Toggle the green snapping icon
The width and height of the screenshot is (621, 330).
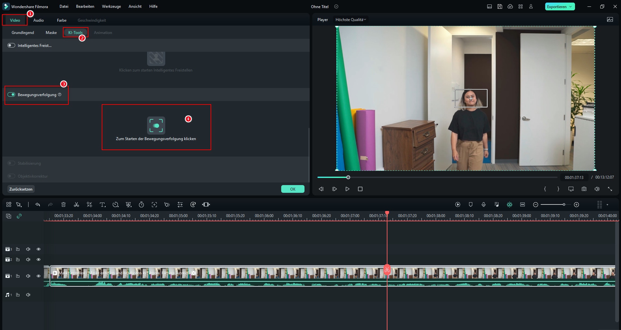[x=510, y=204]
